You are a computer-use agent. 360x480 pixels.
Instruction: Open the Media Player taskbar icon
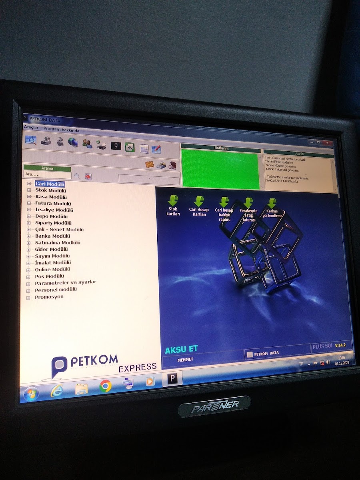click(x=150, y=381)
